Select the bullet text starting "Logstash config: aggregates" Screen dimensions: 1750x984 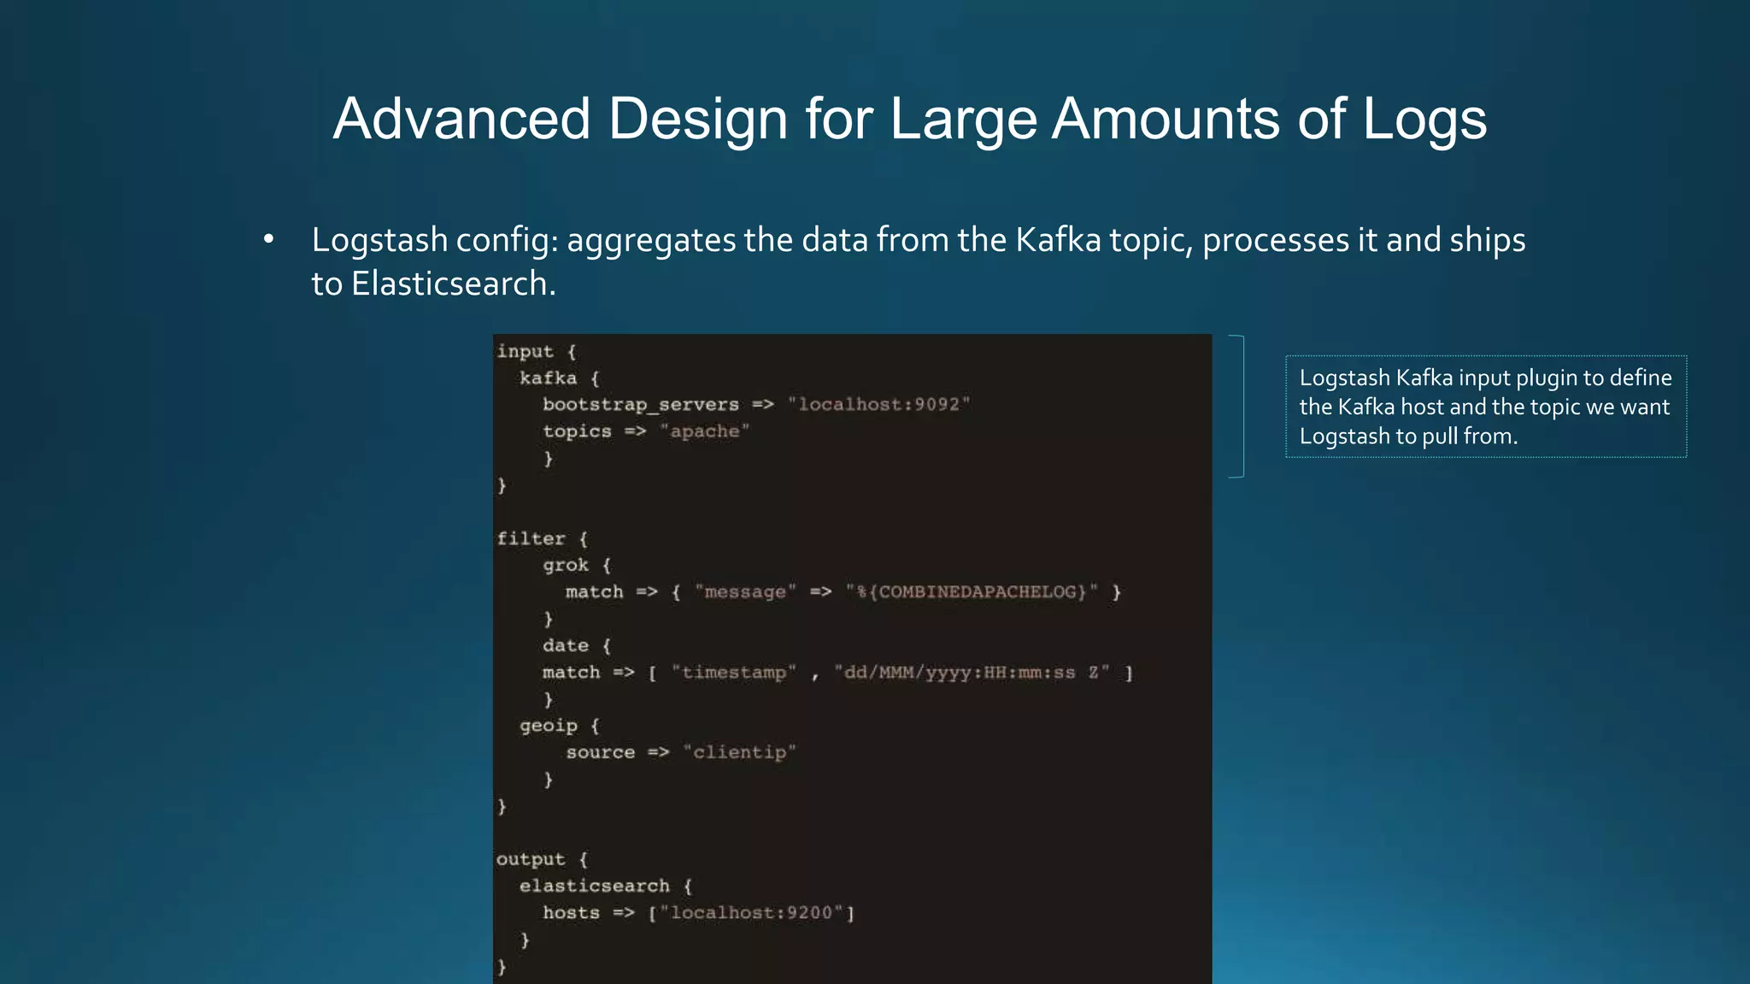[x=919, y=261]
